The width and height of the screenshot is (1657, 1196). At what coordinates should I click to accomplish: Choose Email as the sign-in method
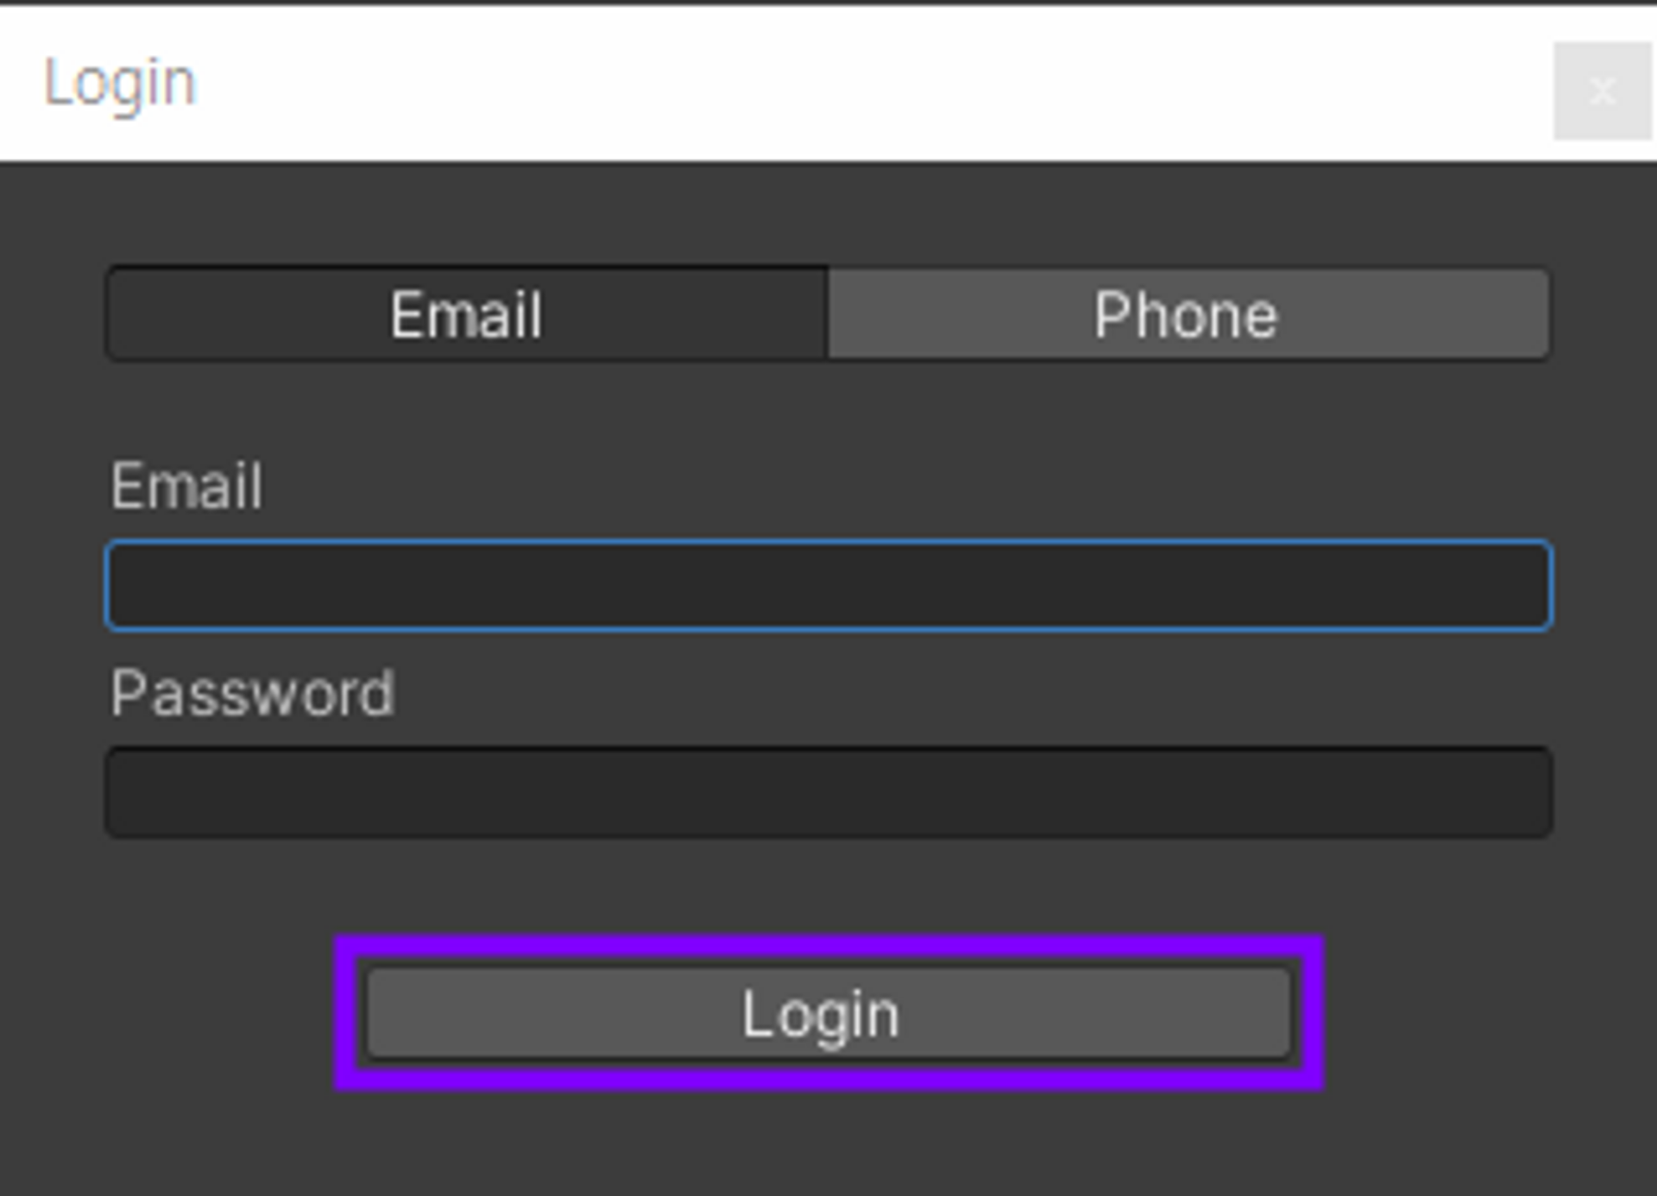[467, 314]
